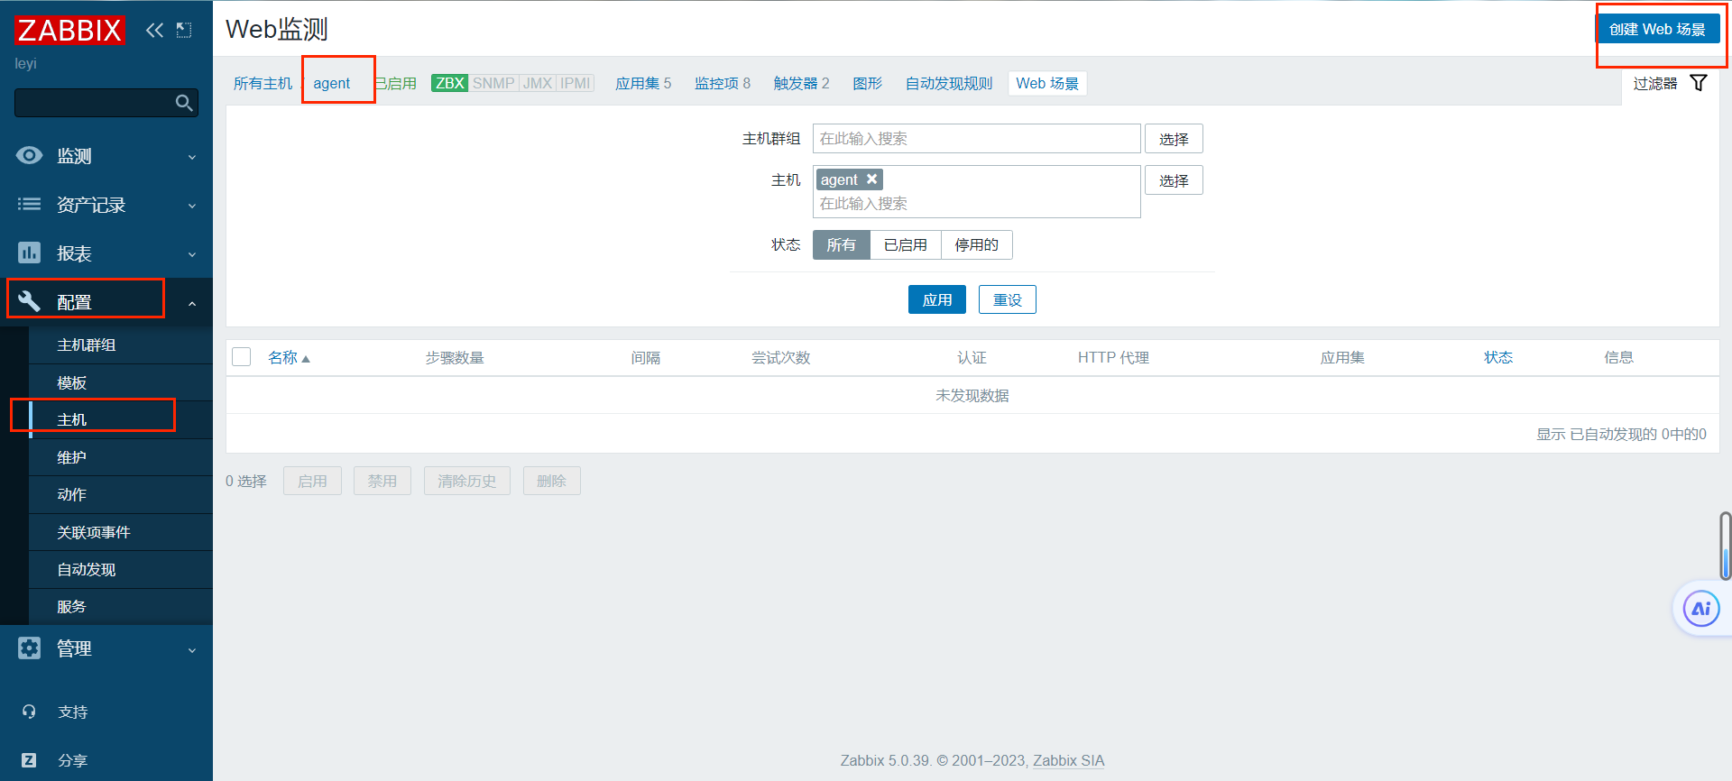The image size is (1732, 781).
Task: Click the ZABBIX logo
Action: point(69,30)
